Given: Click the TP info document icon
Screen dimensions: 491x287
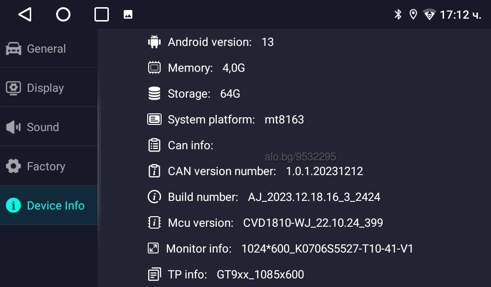Looking at the screenshot, I should tap(154, 274).
